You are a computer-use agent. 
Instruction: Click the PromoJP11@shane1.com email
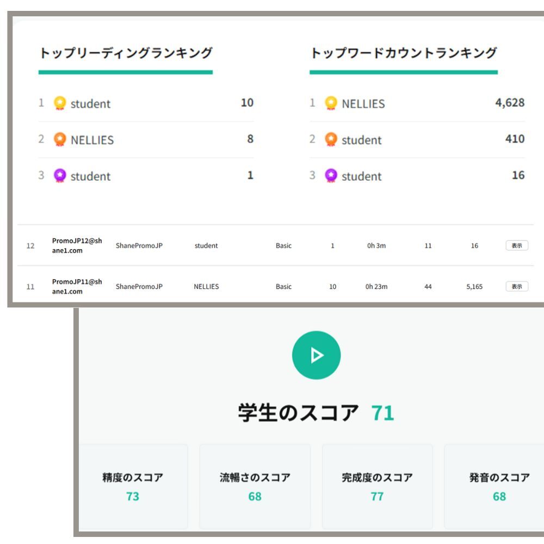77,286
